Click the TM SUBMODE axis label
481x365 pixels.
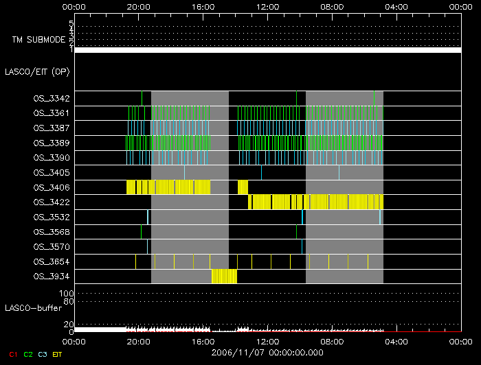(38, 40)
